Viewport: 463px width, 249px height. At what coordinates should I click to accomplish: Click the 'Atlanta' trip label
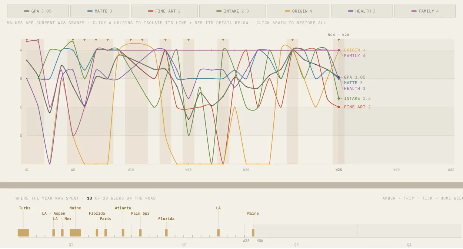123,208
